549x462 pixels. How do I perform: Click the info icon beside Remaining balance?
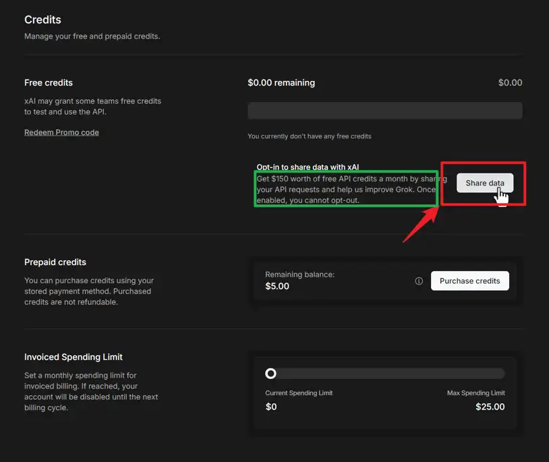coord(419,281)
